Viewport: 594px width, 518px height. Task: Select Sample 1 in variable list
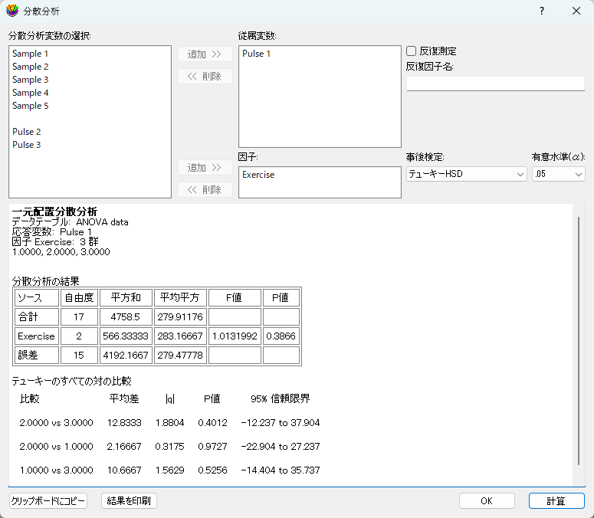click(31, 54)
